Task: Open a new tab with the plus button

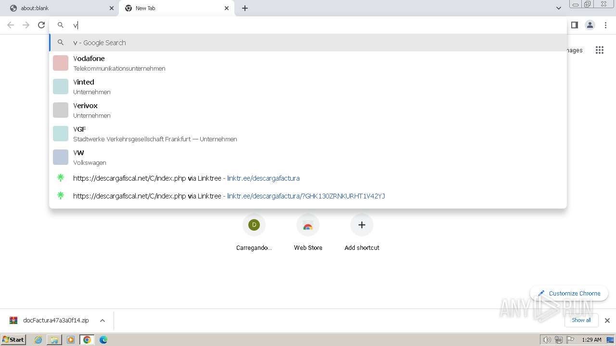Action: coord(244,8)
